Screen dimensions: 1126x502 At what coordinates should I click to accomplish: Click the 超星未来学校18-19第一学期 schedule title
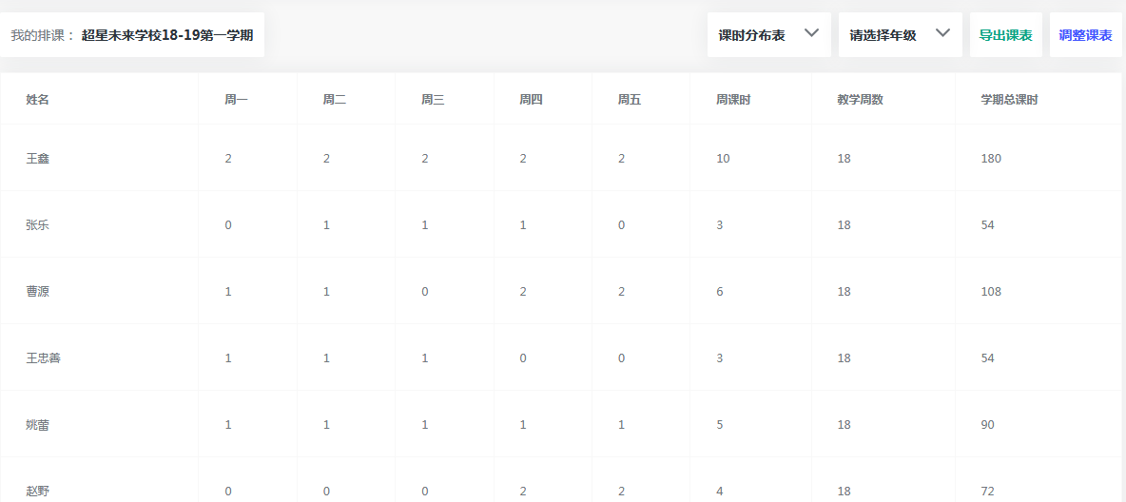167,35
